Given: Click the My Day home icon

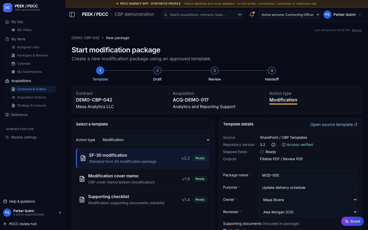Looking at the screenshot, I should (7, 22).
